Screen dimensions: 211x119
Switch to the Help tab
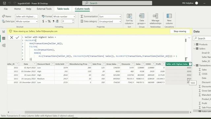point(29,9)
